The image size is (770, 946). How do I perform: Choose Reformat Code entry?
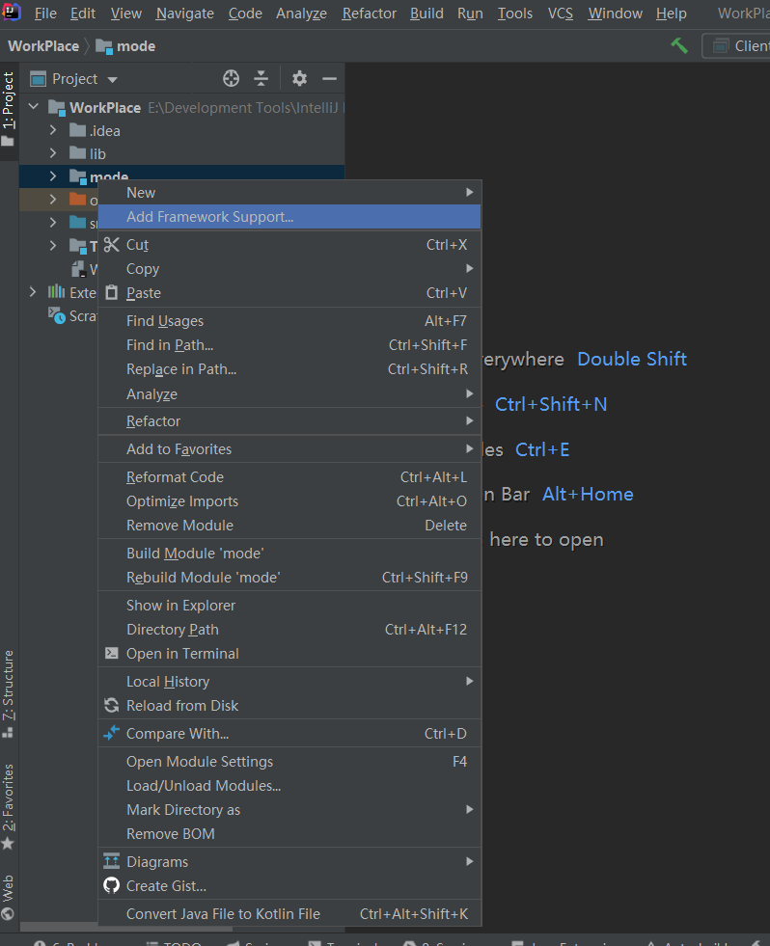289,477
